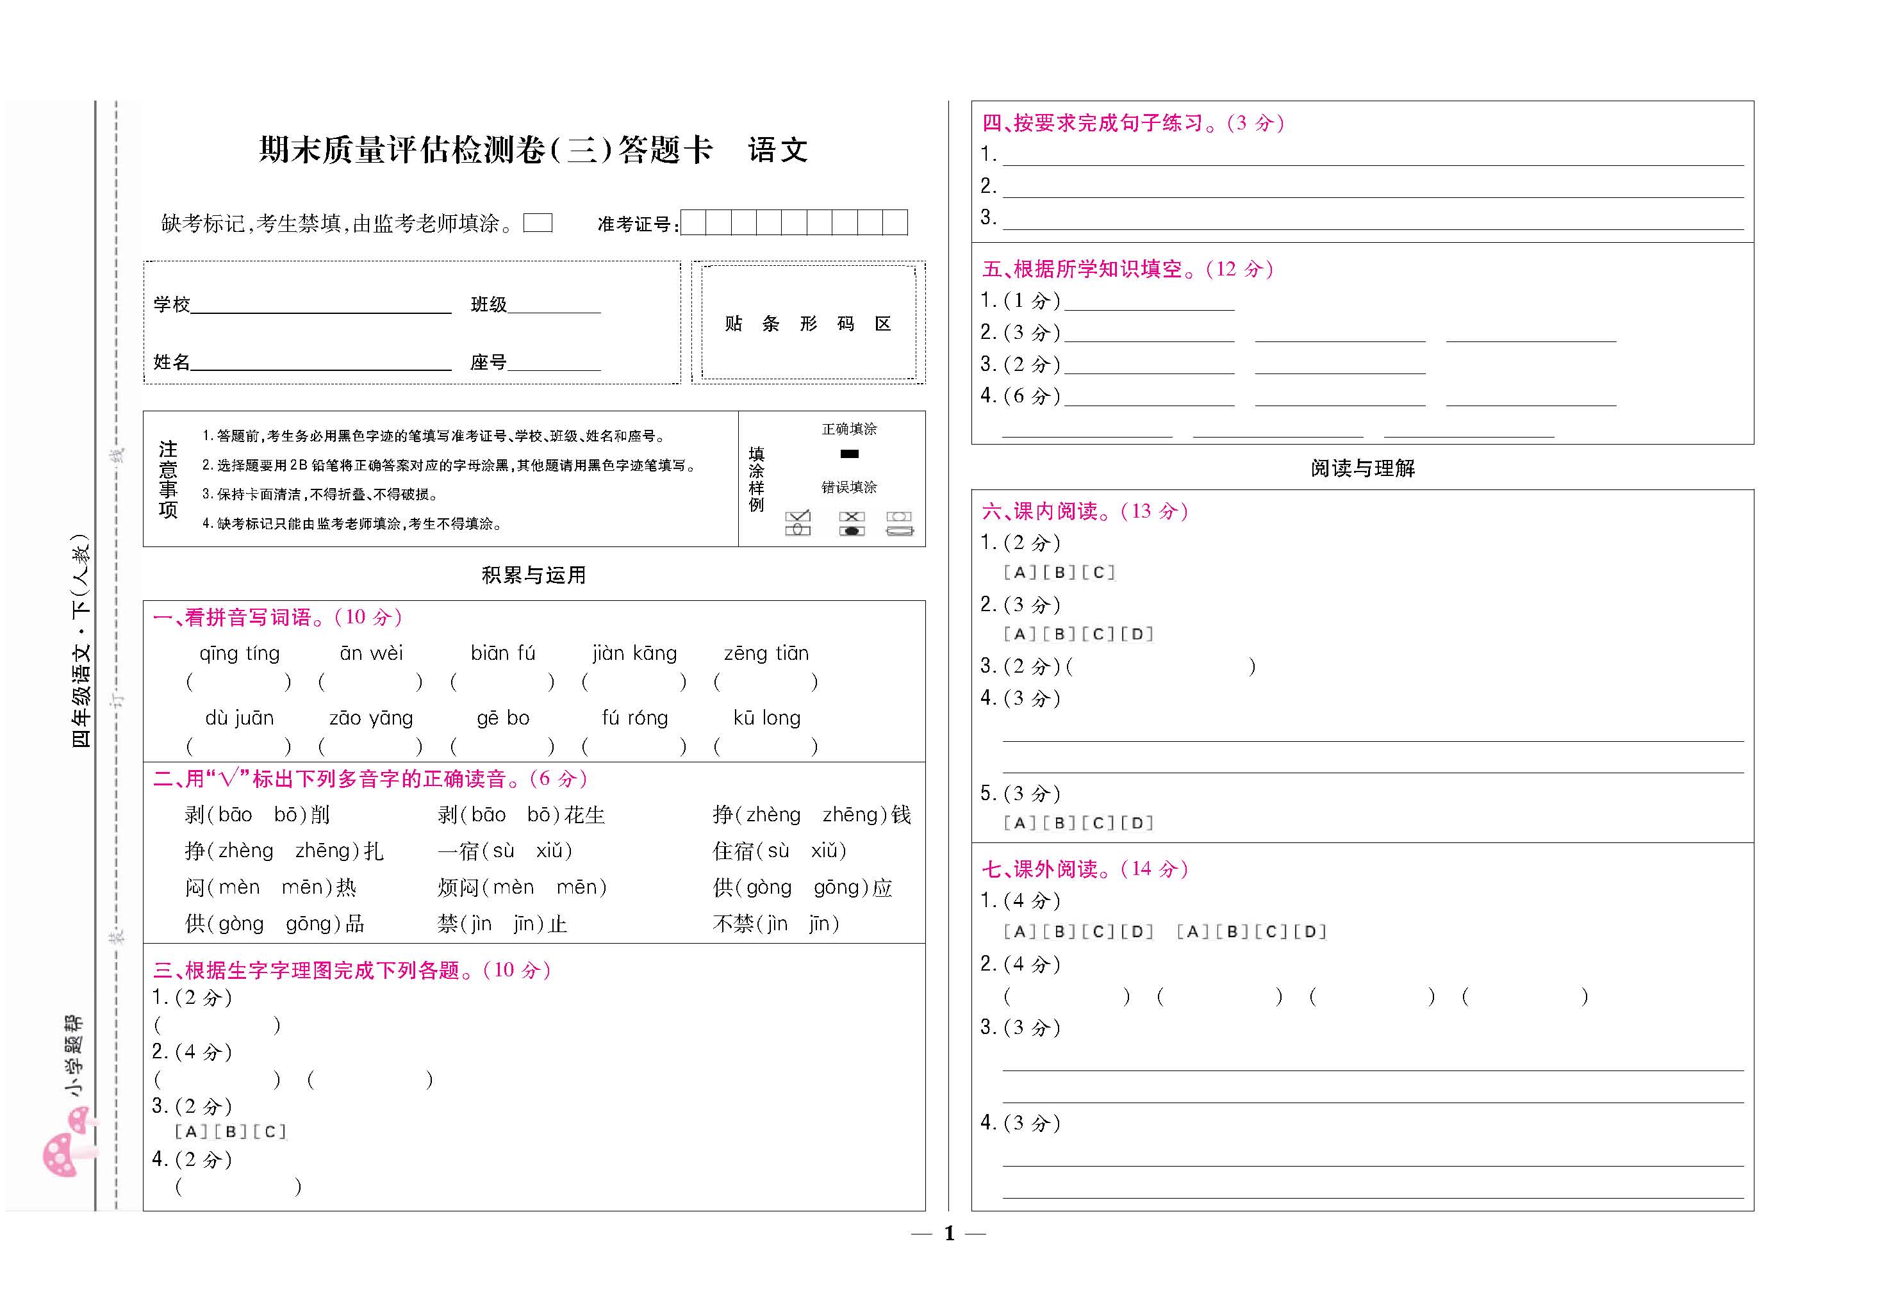Click the blank under qīng tíng pinyin
Viewport: 1898px width, 1312px height.
point(238,682)
